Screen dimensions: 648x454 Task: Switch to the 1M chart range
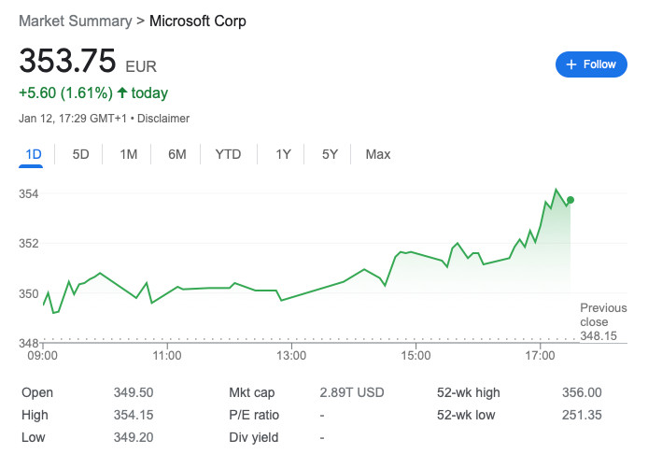tap(129, 155)
